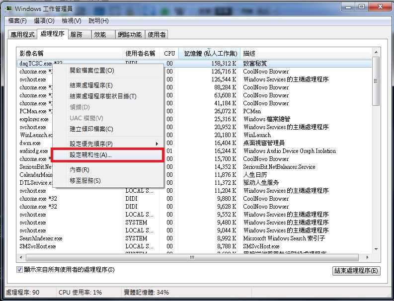
Task: Click Windows 檔案總管 description cell
Action: pyautogui.click(x=267, y=119)
